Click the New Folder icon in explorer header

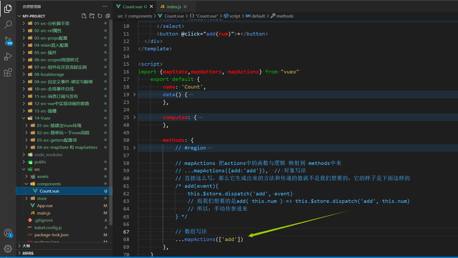point(92,16)
